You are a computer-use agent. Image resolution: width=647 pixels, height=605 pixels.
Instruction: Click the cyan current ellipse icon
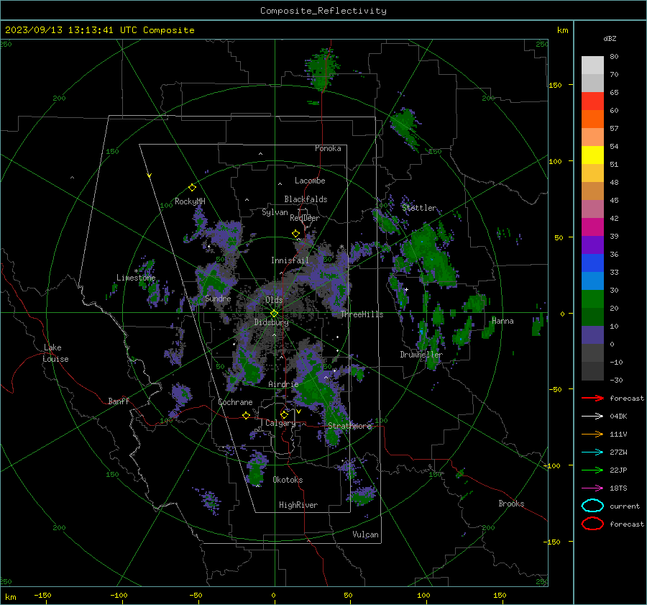592,506
